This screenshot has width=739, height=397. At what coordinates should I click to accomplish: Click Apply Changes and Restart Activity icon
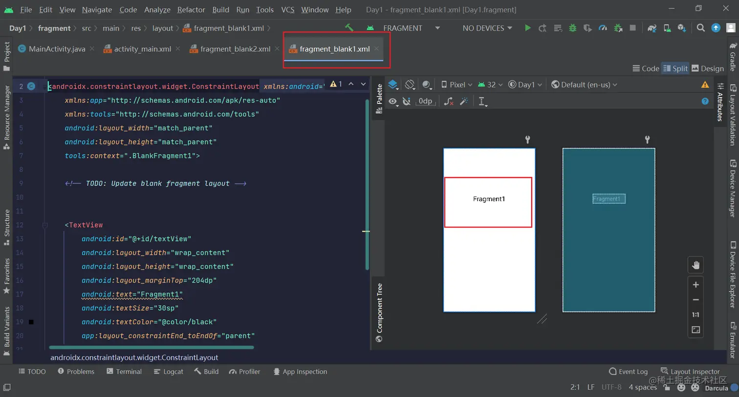(x=543, y=28)
